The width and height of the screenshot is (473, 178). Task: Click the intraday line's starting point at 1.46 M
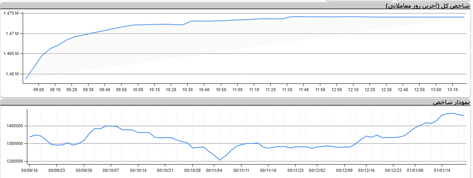26,79
